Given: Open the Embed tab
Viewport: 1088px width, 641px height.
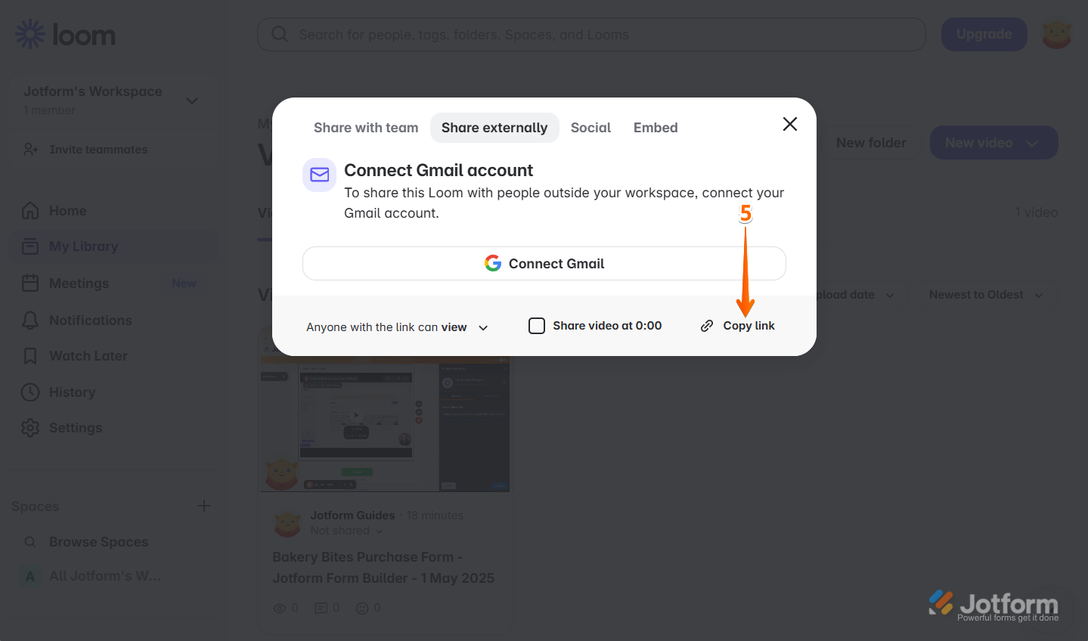Looking at the screenshot, I should [656, 128].
